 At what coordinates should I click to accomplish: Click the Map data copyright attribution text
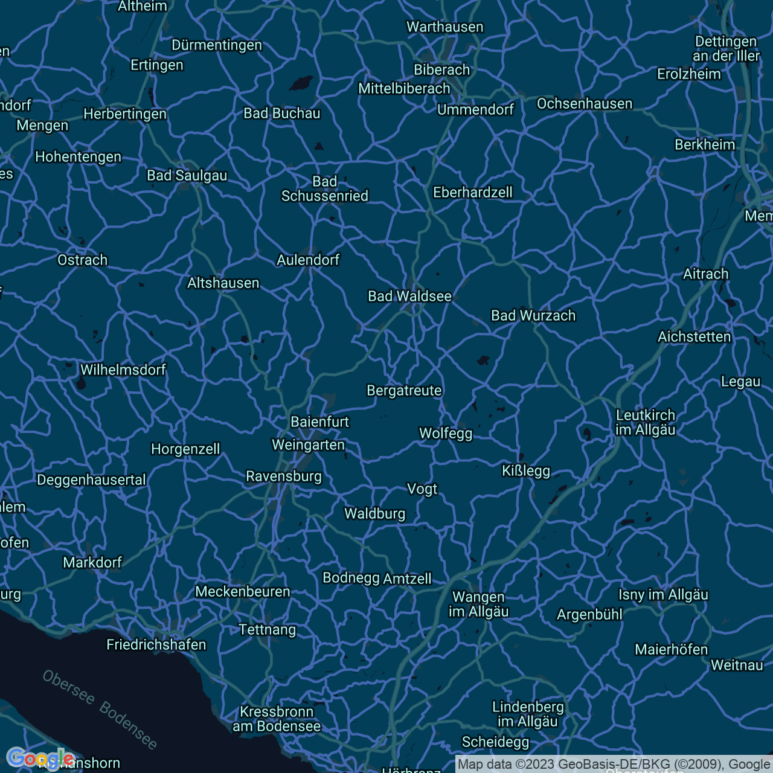(x=614, y=764)
